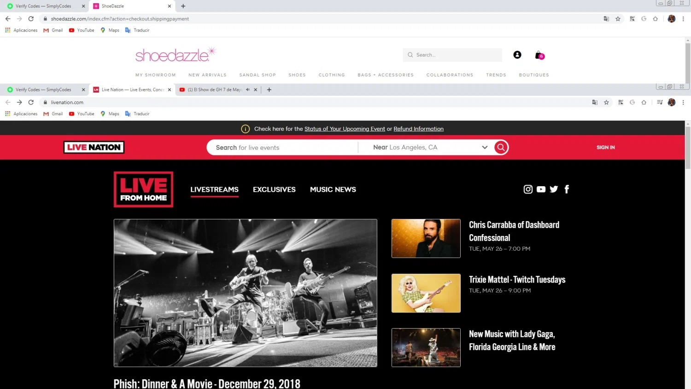This screenshot has width=691, height=389.
Task: Open the Exclusives tab
Action: pos(274,189)
